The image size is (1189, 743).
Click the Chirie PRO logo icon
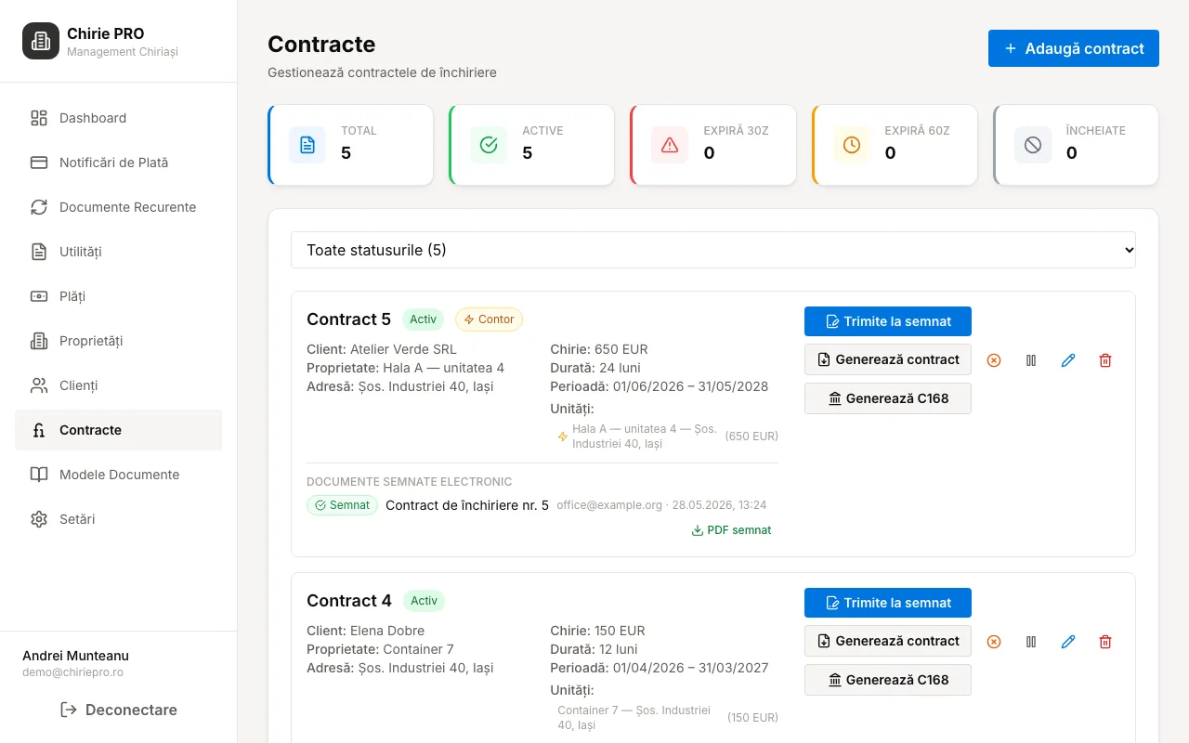point(41,41)
